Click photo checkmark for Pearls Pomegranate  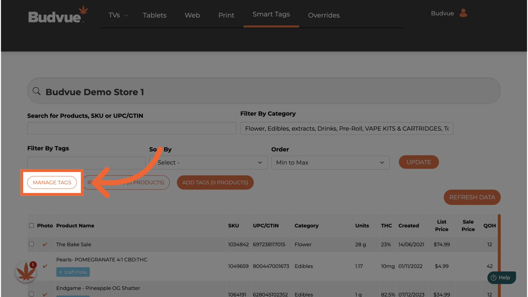(45, 266)
